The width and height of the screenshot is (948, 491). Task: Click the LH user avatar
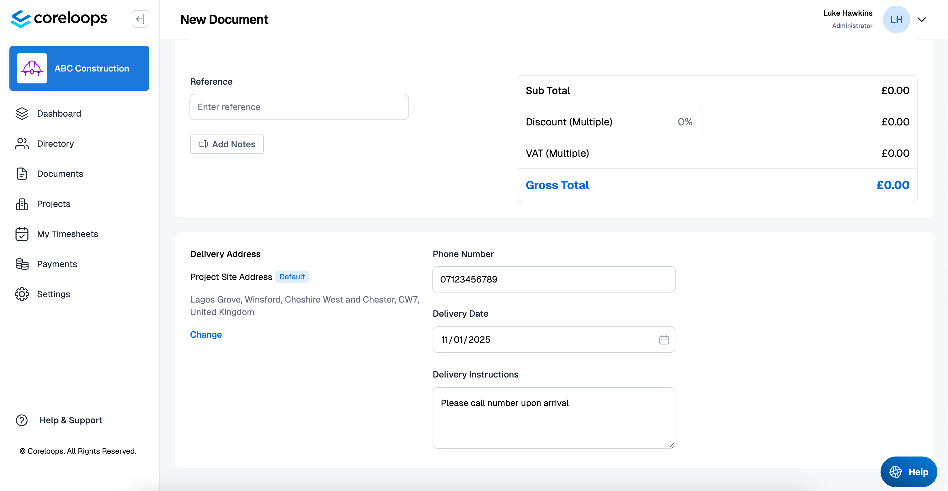896,19
